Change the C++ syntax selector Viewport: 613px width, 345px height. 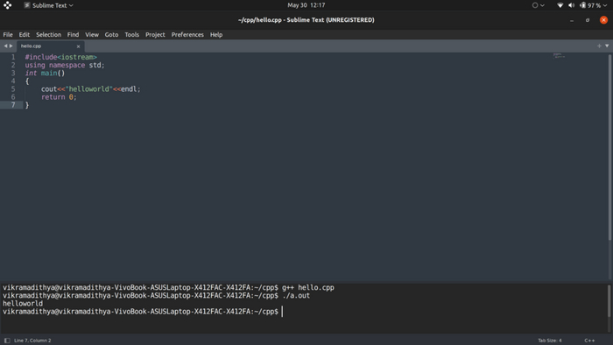[x=589, y=341]
